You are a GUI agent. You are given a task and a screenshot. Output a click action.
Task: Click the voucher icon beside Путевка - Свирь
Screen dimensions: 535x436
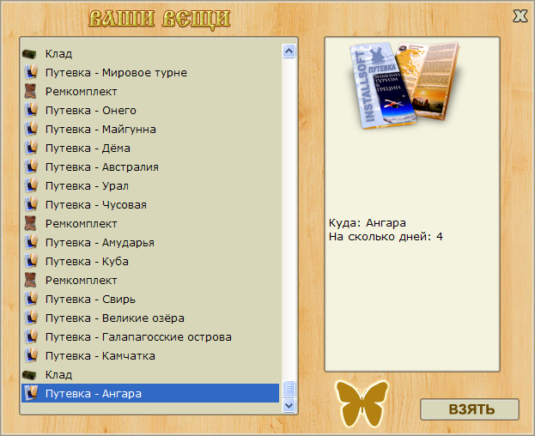pos(31,299)
